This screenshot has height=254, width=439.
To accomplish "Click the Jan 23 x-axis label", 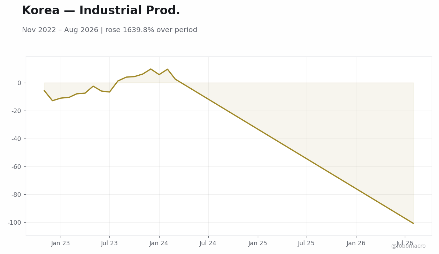I will point(61,244).
